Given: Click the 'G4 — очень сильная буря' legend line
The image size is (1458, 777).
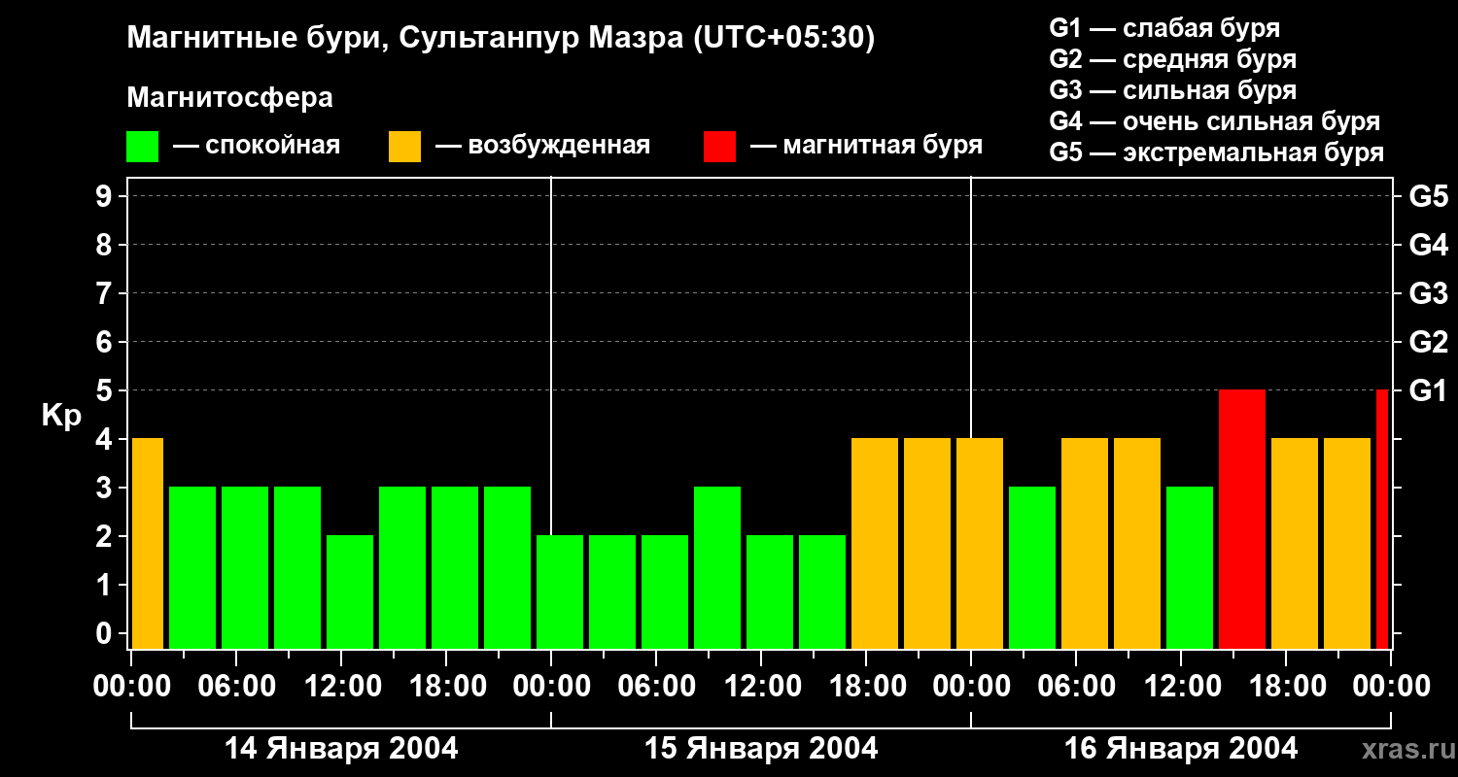Looking at the screenshot, I should 1214,121.
